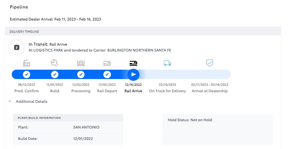Click the checkmark above 12/02/2022 Processing
290x149 pixels.
pyautogui.click(x=81, y=74)
